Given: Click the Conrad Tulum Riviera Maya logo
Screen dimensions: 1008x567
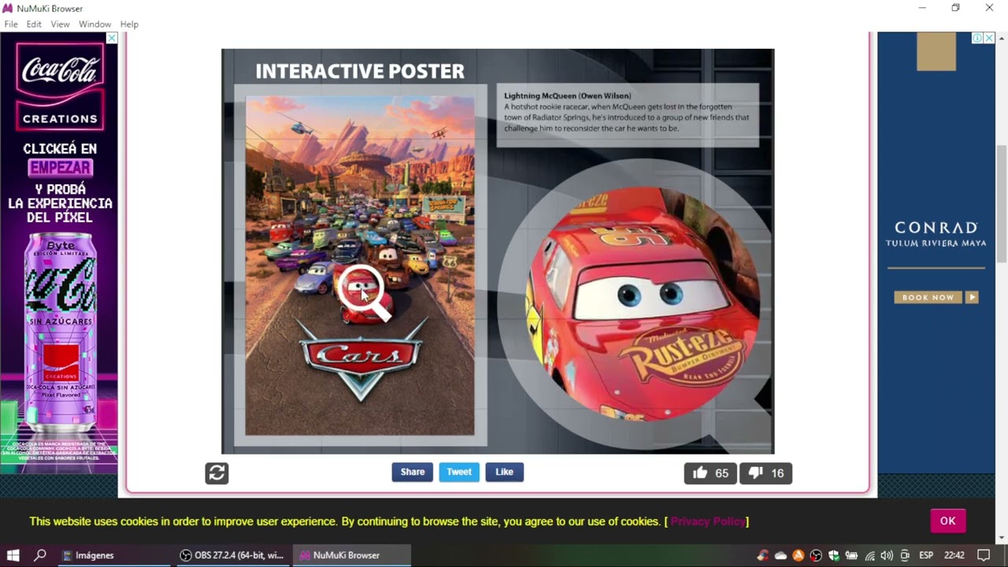Looking at the screenshot, I should click(x=936, y=234).
